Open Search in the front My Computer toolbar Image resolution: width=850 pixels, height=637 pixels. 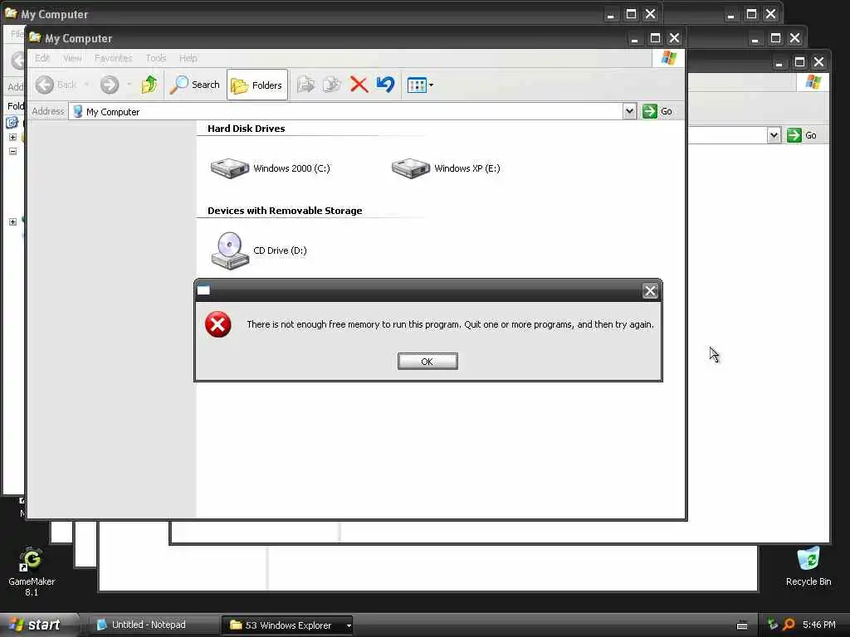194,85
